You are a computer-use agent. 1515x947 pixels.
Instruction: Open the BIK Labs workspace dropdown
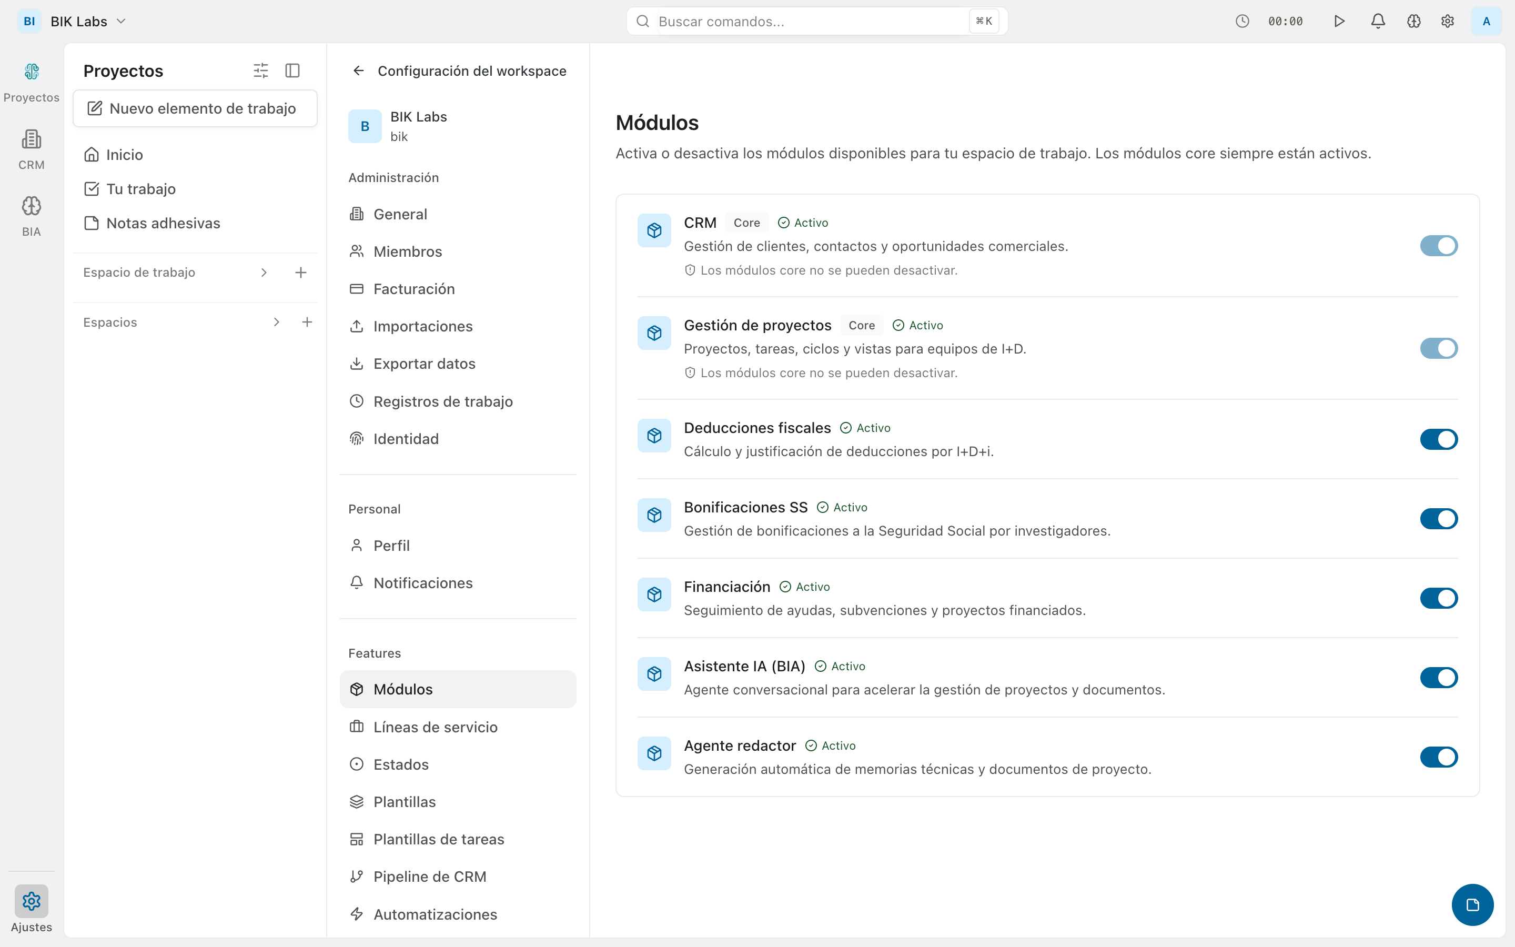pyautogui.click(x=73, y=21)
